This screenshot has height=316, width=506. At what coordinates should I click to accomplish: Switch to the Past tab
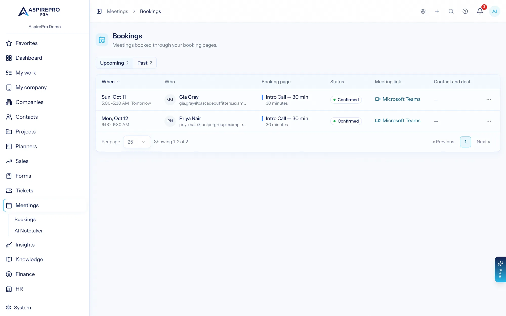pyautogui.click(x=145, y=63)
